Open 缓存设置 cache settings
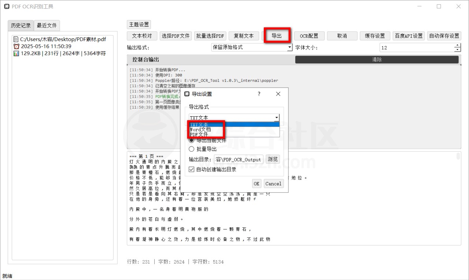The width and height of the screenshot is (469, 280). pos(375,36)
